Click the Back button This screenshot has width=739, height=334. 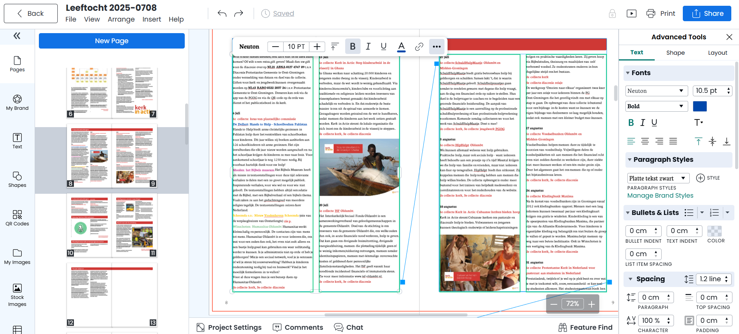[31, 13]
